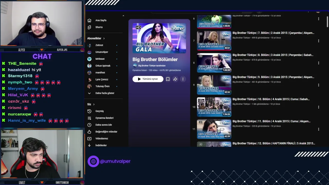Open 11. Bölüm video thumbnail
This screenshot has width=329, height=185.
214,129
